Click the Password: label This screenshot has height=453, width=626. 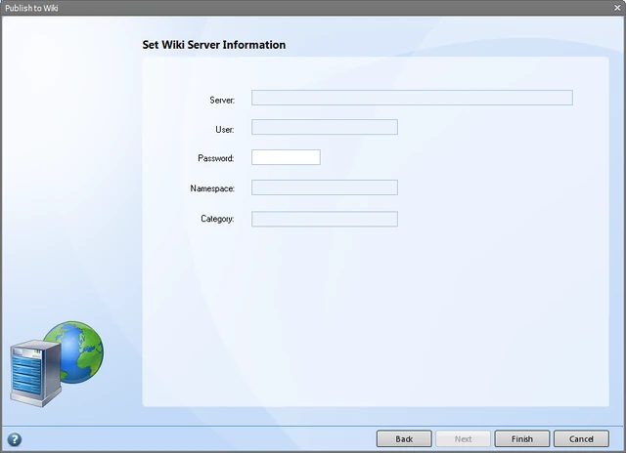coord(216,158)
